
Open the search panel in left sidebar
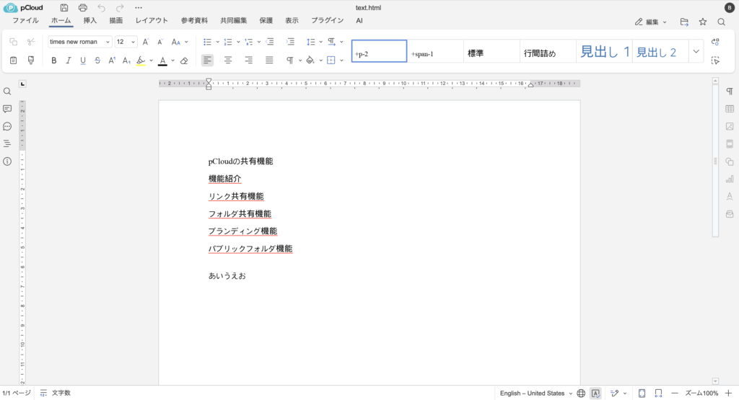[x=7, y=92]
